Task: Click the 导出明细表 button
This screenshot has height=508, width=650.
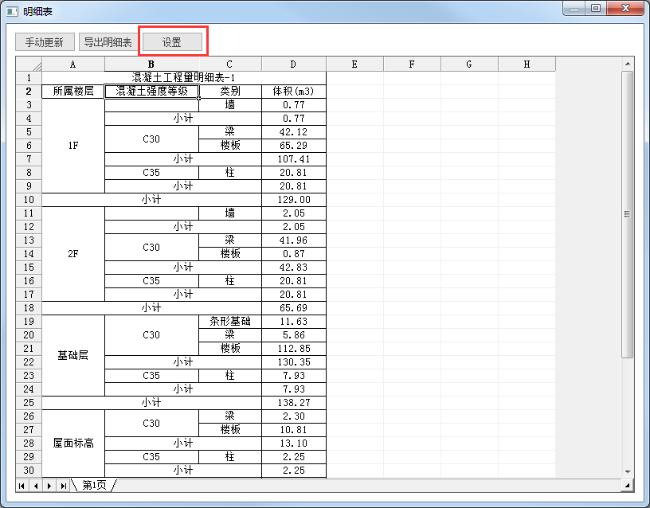Action: 108,42
